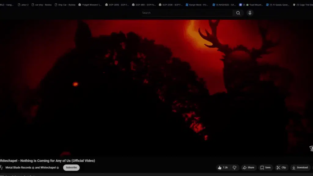Share the Whitechapel video
The width and height of the screenshot is (313, 176).
coord(248,168)
